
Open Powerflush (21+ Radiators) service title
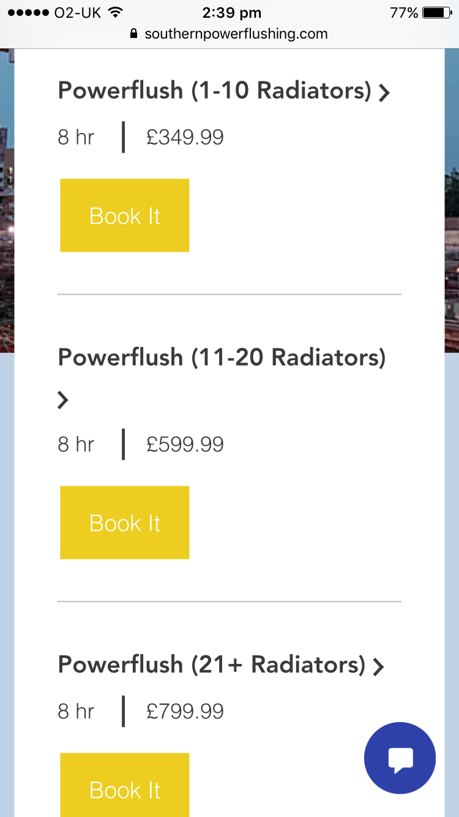tap(212, 665)
